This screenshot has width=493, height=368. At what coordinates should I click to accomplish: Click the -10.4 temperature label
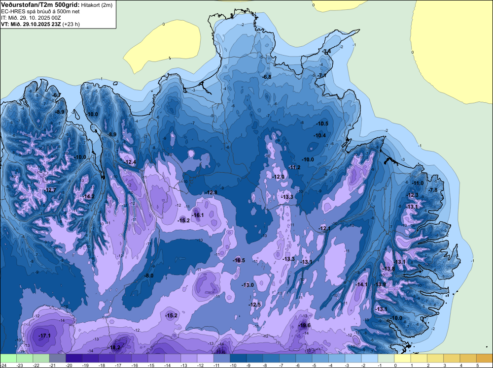[x=320, y=135]
